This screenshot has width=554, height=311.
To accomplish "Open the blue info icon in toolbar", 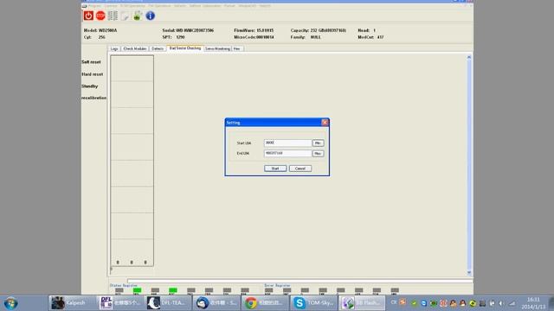I will point(150,16).
